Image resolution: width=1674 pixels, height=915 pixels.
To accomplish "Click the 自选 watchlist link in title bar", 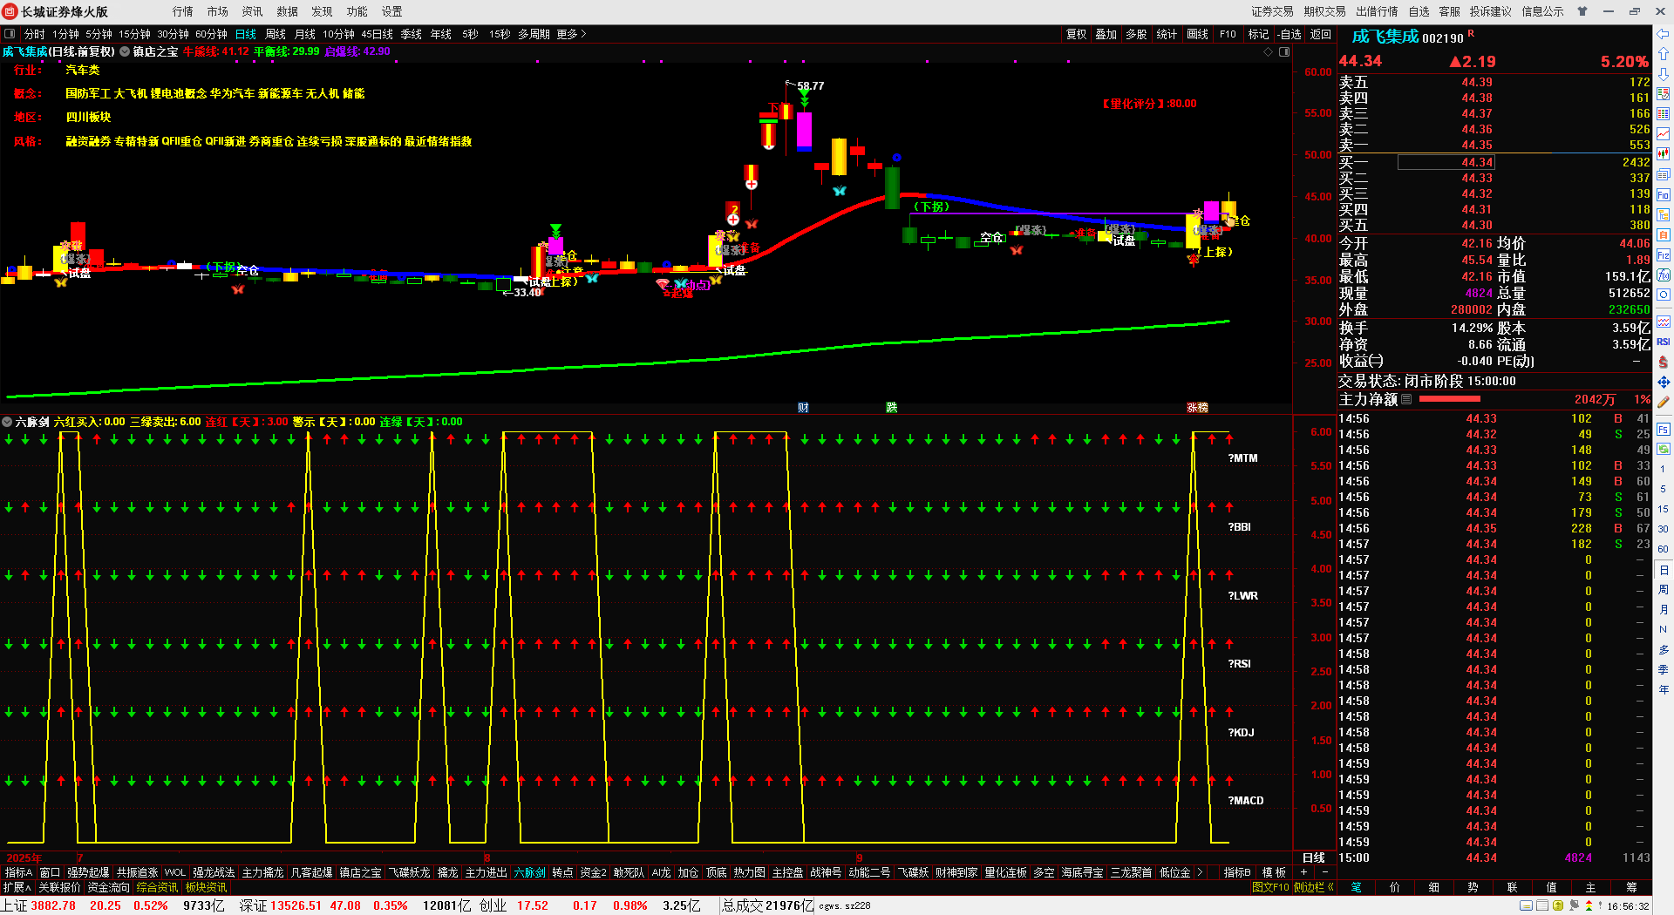I will [x=1419, y=11].
